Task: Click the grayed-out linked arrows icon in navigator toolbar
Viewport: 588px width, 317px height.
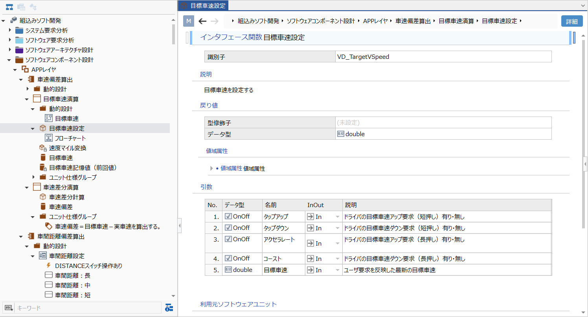Action: pyautogui.click(x=33, y=7)
